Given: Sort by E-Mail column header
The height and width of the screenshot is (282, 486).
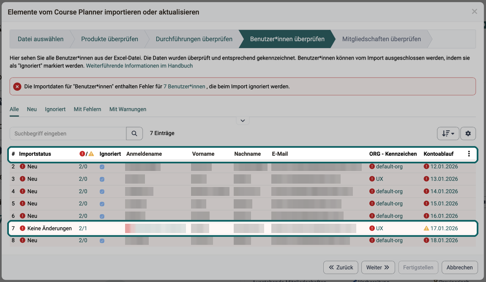Looking at the screenshot, I should (280, 154).
